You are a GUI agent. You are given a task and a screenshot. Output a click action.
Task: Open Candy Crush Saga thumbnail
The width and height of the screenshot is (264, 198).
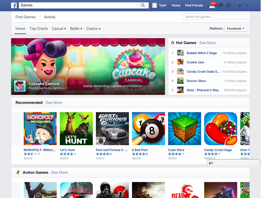point(221,129)
